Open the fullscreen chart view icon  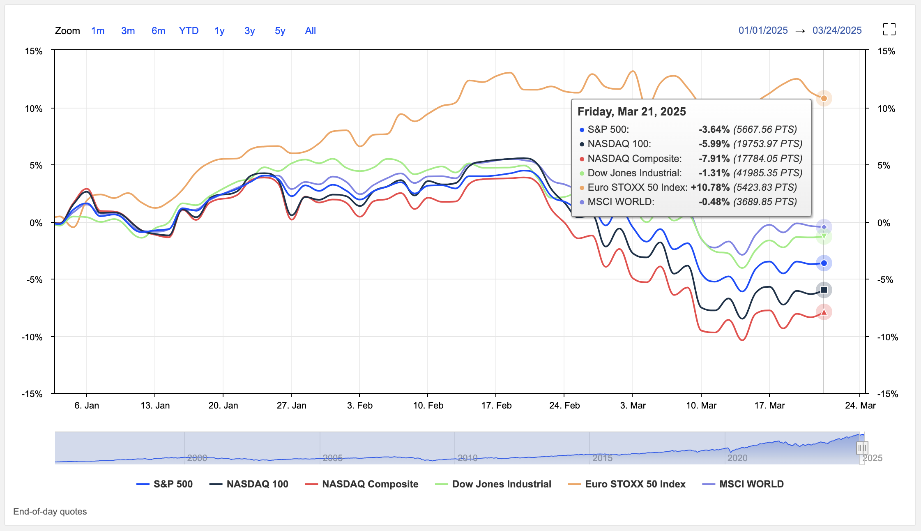point(889,30)
